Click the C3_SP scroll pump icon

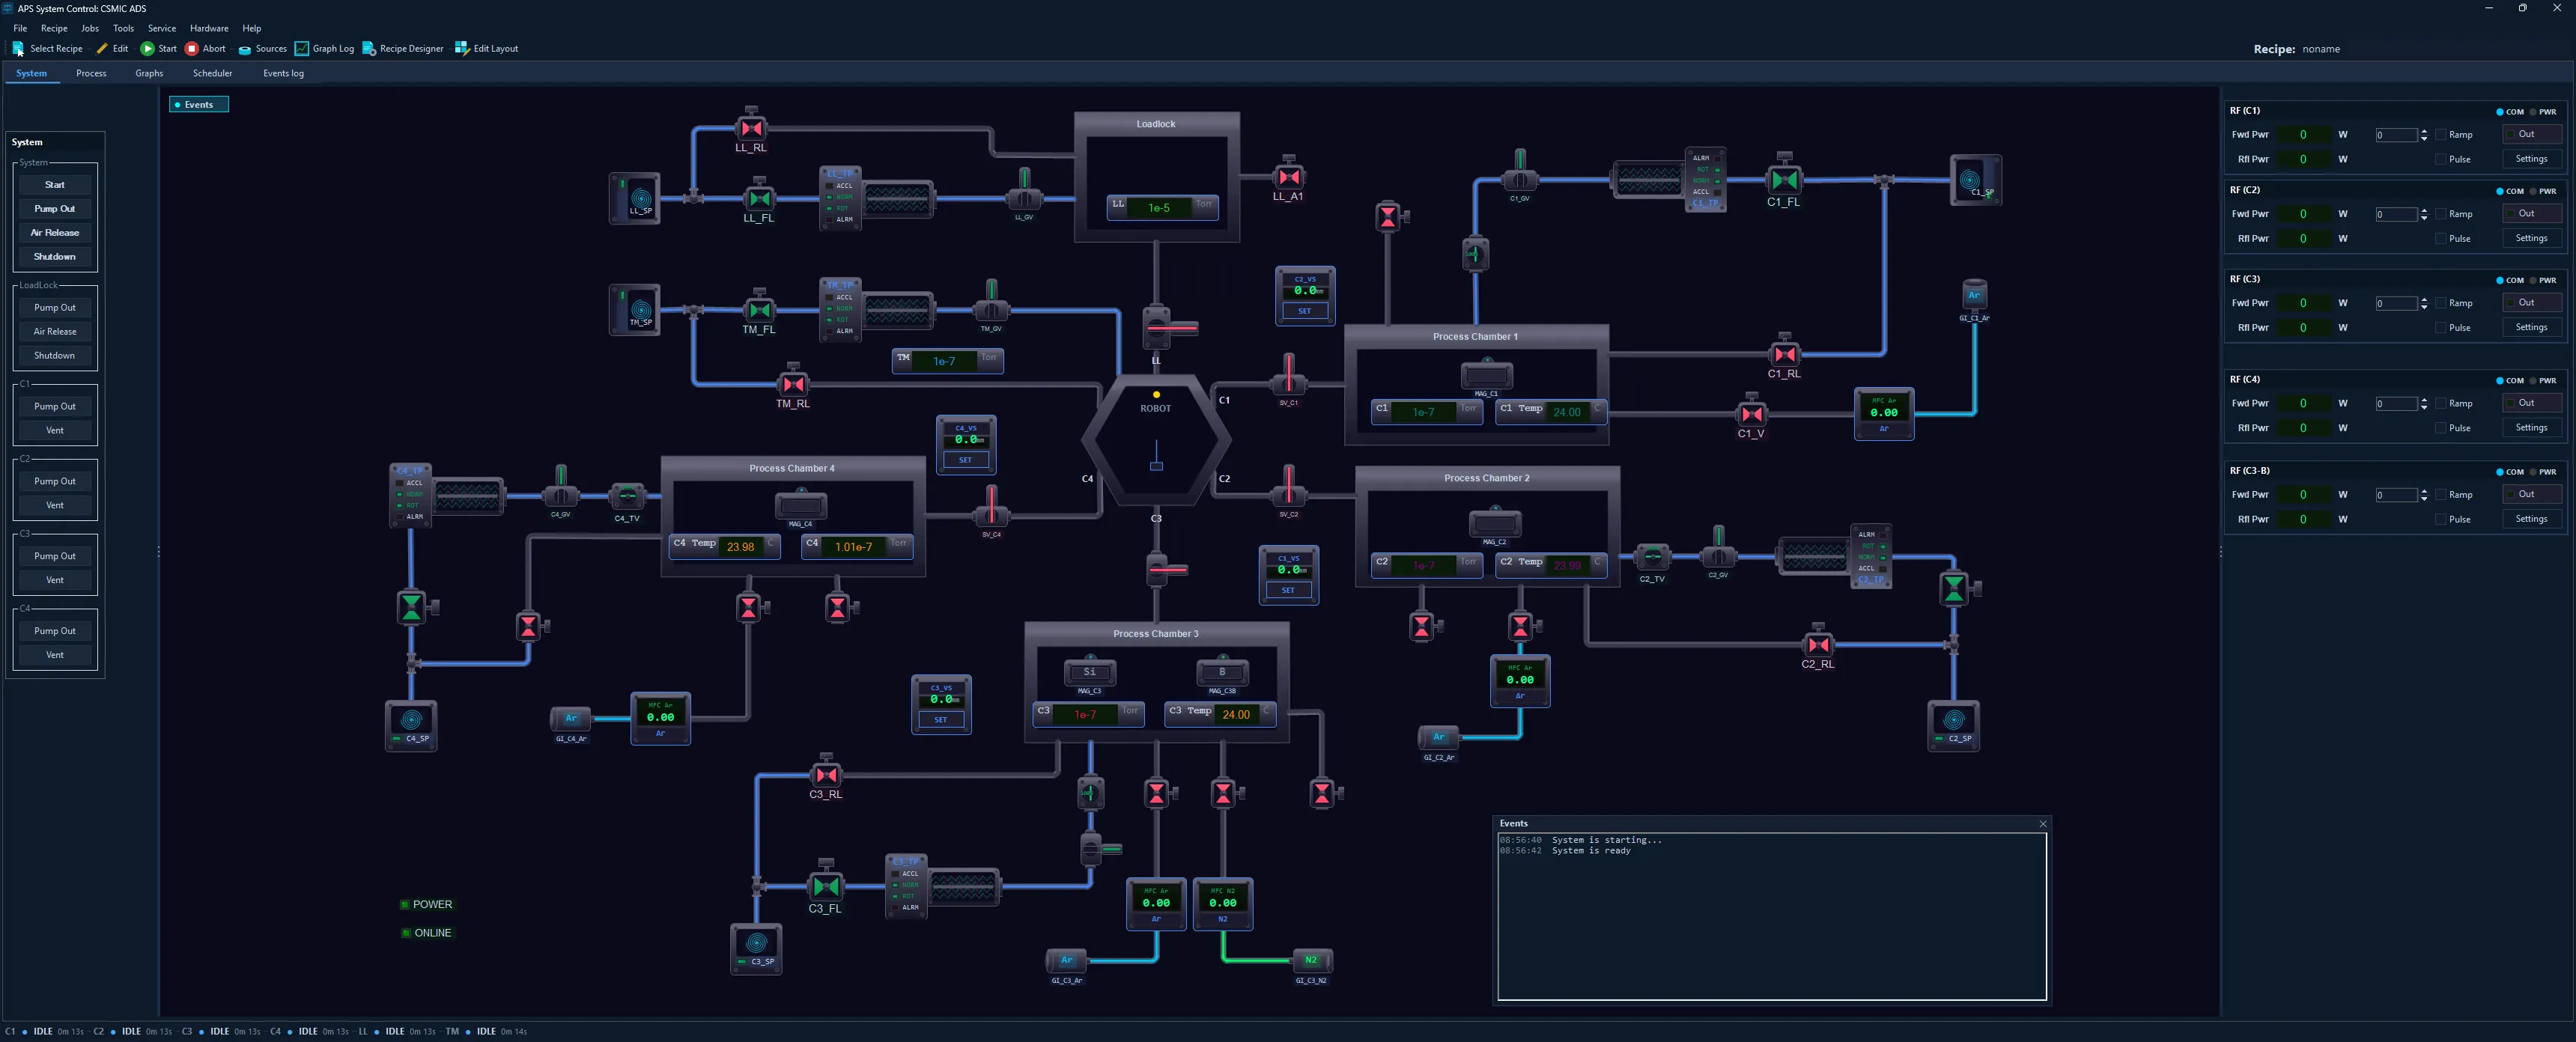[757, 948]
